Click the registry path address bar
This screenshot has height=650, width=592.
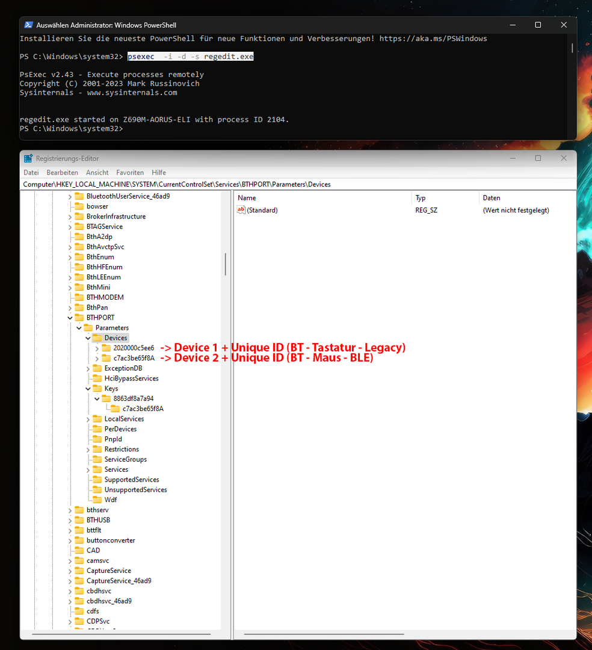[x=298, y=185]
